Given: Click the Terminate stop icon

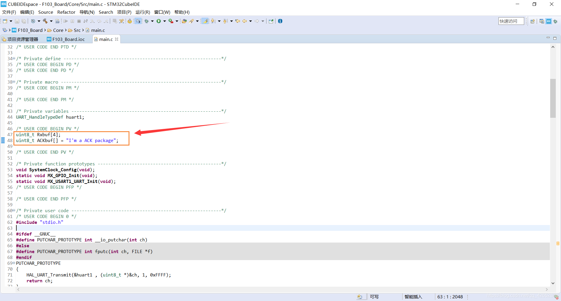Looking at the screenshot, I should 79,21.
